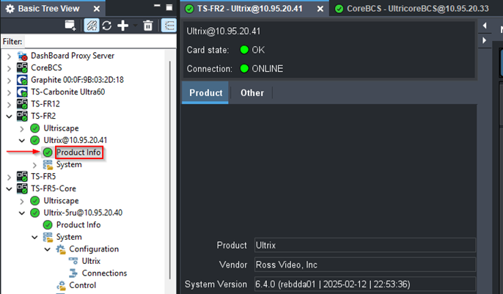Click the DashBoard Proxy Server icon

pos(23,56)
